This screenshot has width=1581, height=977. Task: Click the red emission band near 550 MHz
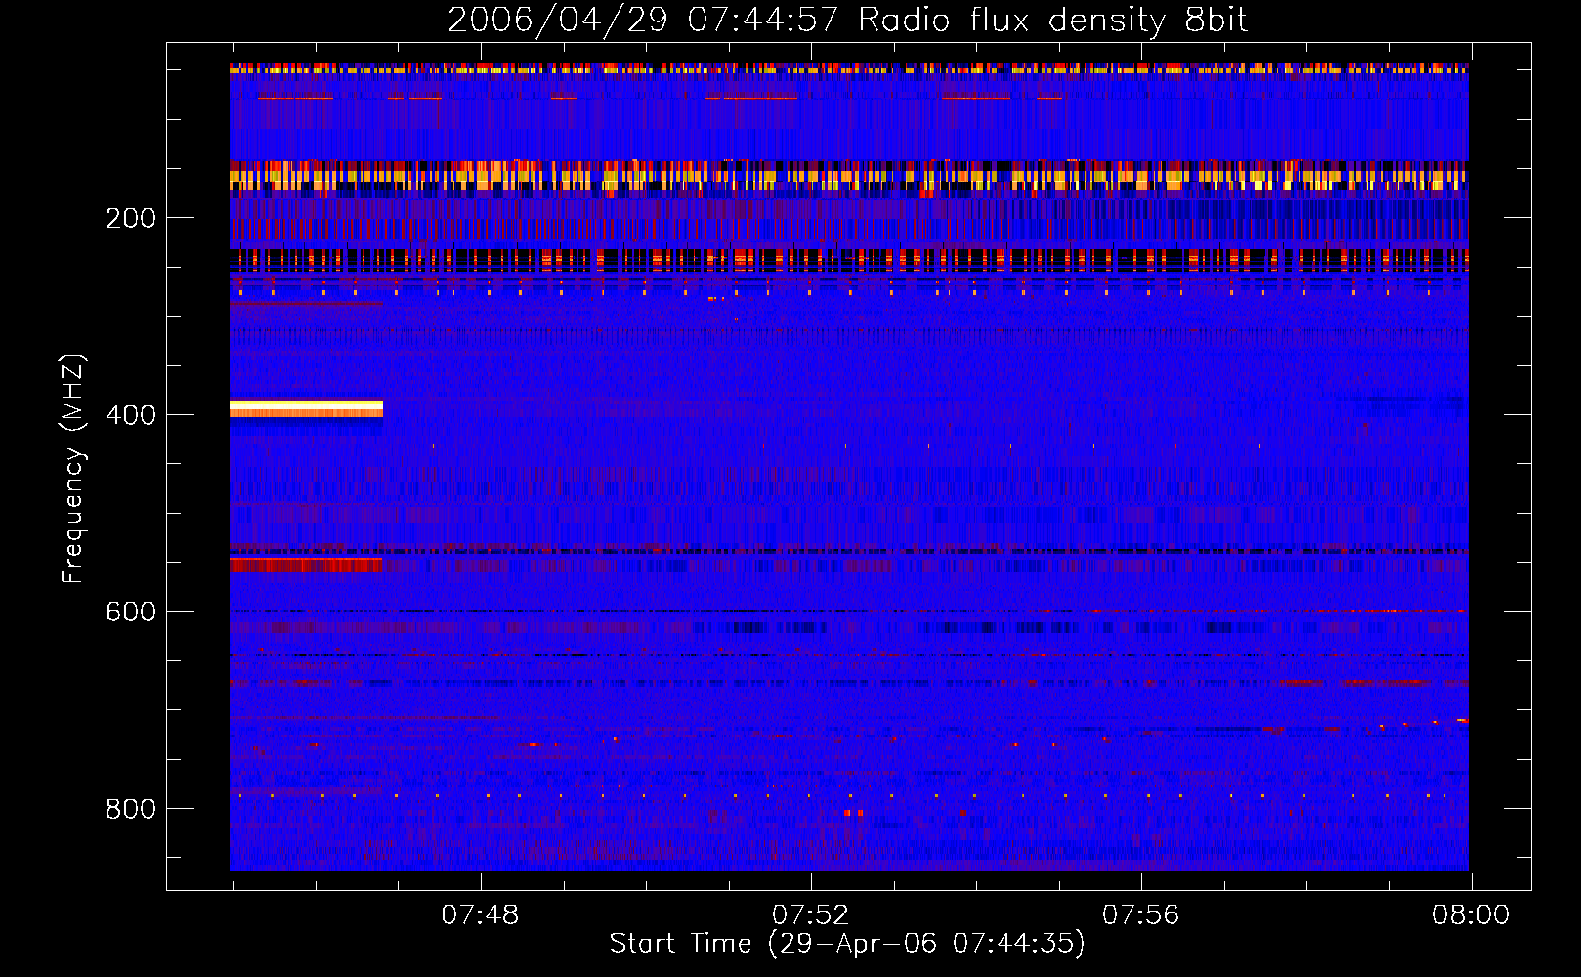pyautogui.click(x=306, y=565)
